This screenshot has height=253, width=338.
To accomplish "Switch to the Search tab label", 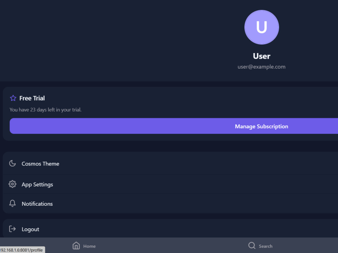I will click(266, 246).
